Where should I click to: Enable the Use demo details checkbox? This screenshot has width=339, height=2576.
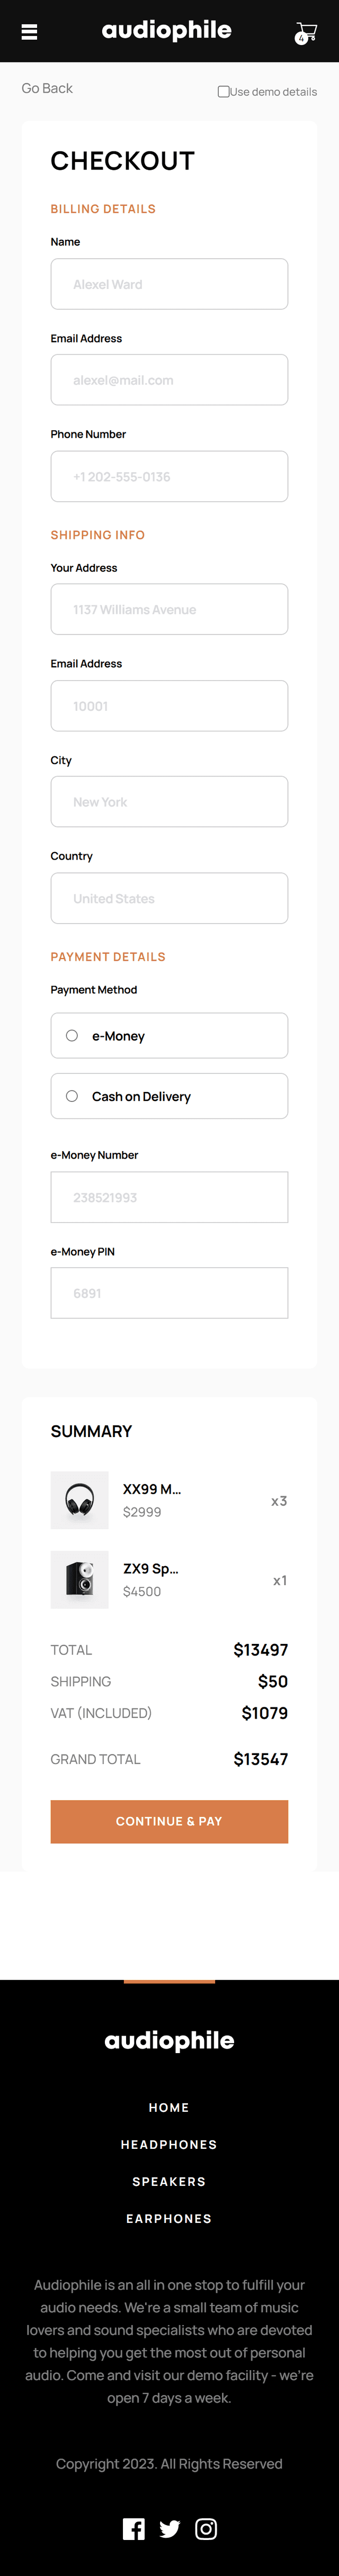[x=224, y=92]
